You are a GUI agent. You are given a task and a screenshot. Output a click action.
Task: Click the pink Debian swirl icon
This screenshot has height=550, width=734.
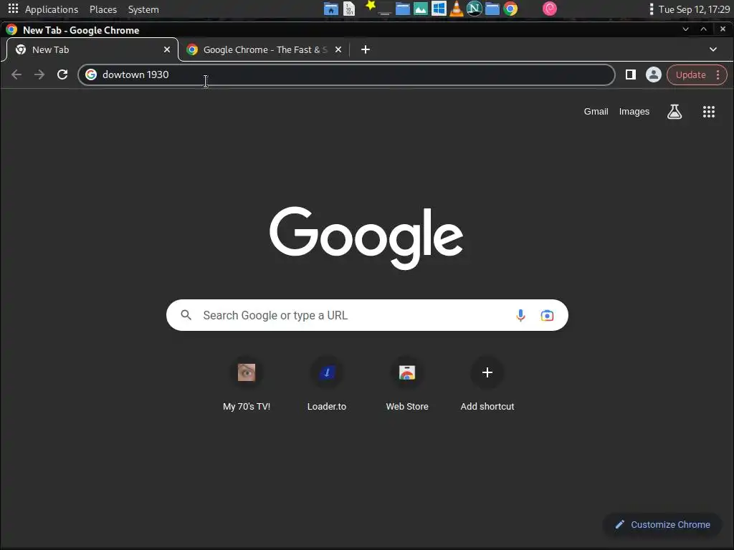pyautogui.click(x=550, y=9)
